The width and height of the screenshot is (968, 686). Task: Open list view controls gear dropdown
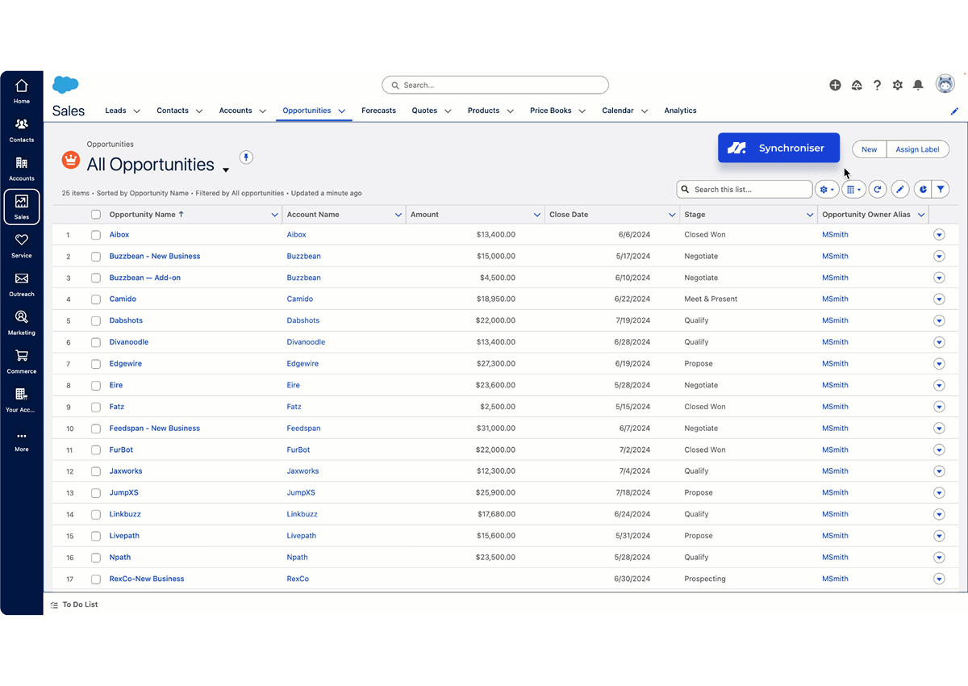827,190
